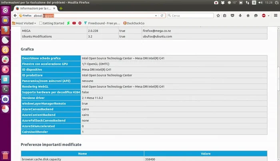280x161 pixels.
Task: Bookmark this page with the star
Action: pyautogui.click(x=218, y=16)
